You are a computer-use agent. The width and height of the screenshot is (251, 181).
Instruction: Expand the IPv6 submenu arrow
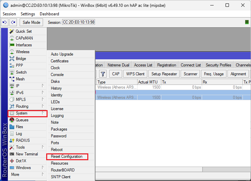[x=43, y=92]
